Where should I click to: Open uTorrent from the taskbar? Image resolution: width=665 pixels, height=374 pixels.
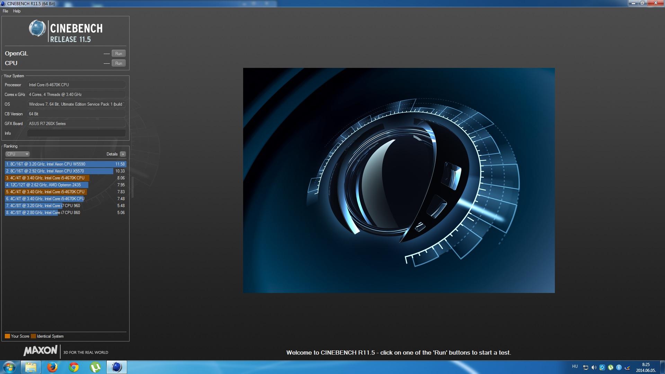(95, 367)
